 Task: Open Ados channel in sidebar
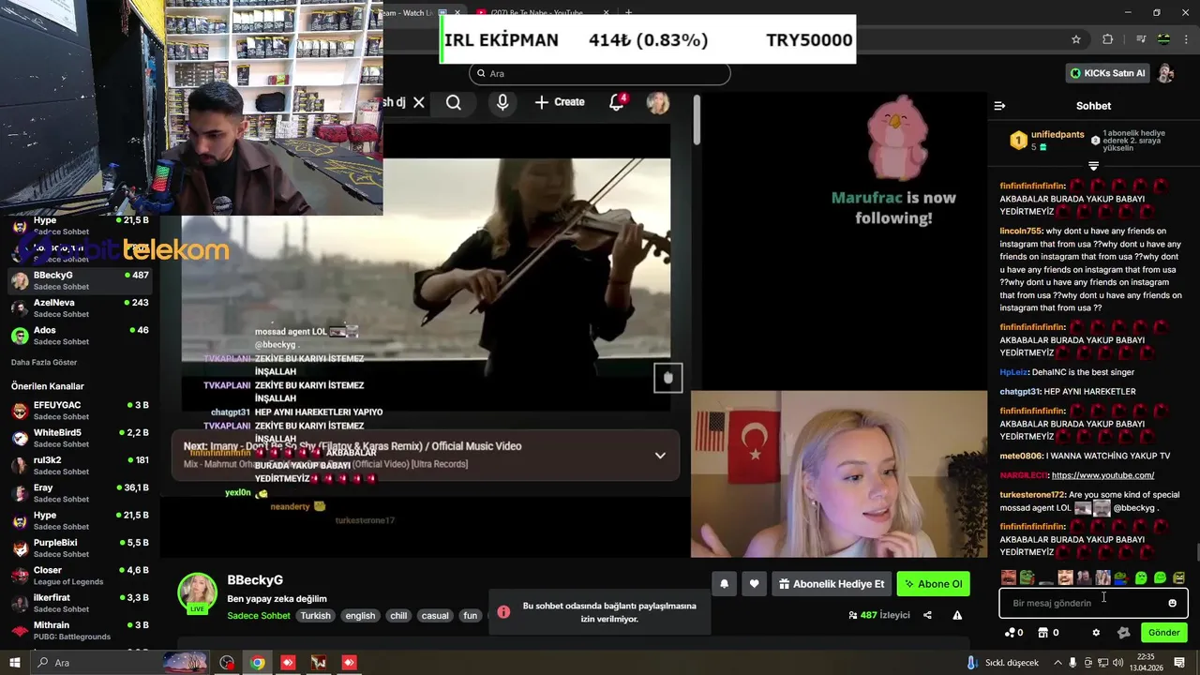80,335
